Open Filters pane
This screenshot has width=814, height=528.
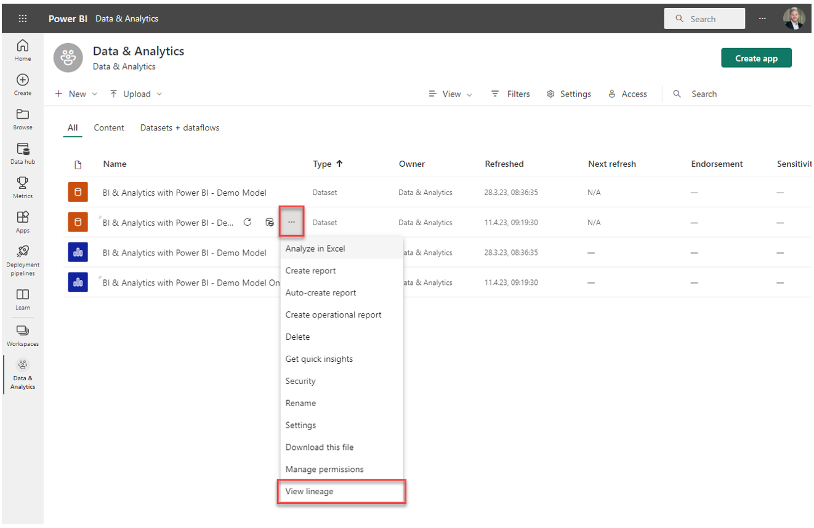pyautogui.click(x=510, y=94)
